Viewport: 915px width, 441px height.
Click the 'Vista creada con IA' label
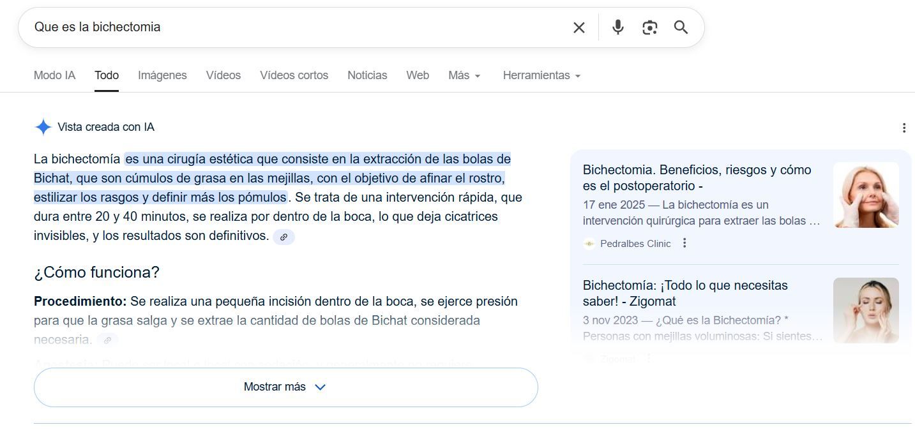tap(106, 127)
